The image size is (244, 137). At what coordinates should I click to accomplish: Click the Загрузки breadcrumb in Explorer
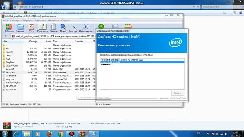pos(37,7)
